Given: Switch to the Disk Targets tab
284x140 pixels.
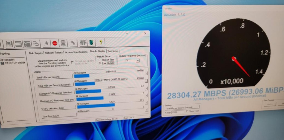Looking at the screenshot, I should point(36,53).
